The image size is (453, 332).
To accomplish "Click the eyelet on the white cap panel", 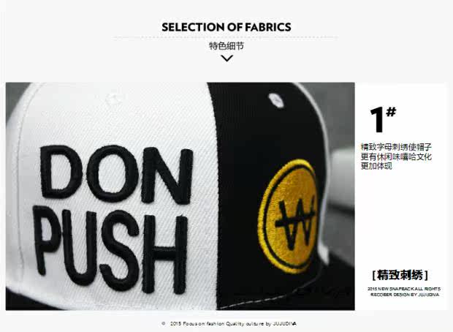I will 113,99.
